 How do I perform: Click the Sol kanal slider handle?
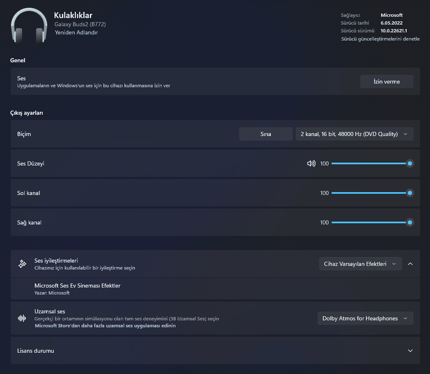pyautogui.click(x=409, y=193)
